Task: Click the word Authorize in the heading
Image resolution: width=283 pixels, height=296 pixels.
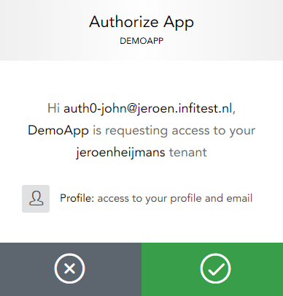Action: click(x=124, y=22)
